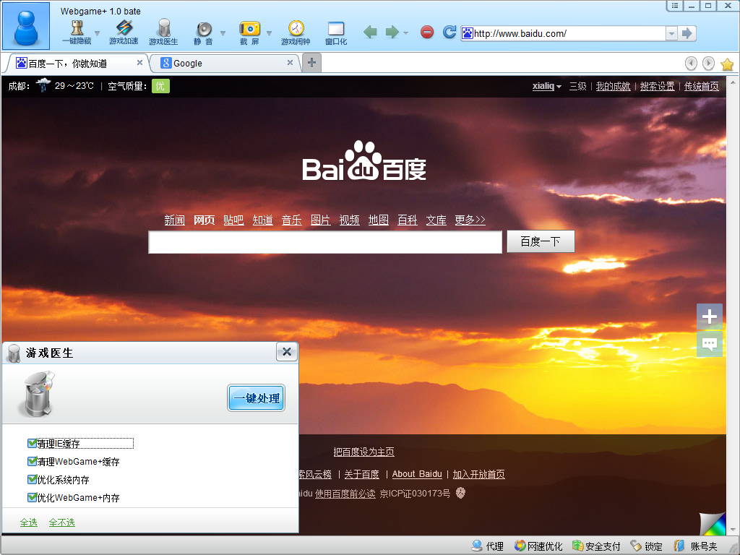The width and height of the screenshot is (740, 555).
Task: Open the 新闻 news category
Action: click(x=174, y=220)
